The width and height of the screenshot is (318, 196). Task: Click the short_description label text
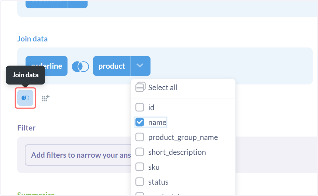[177, 152]
